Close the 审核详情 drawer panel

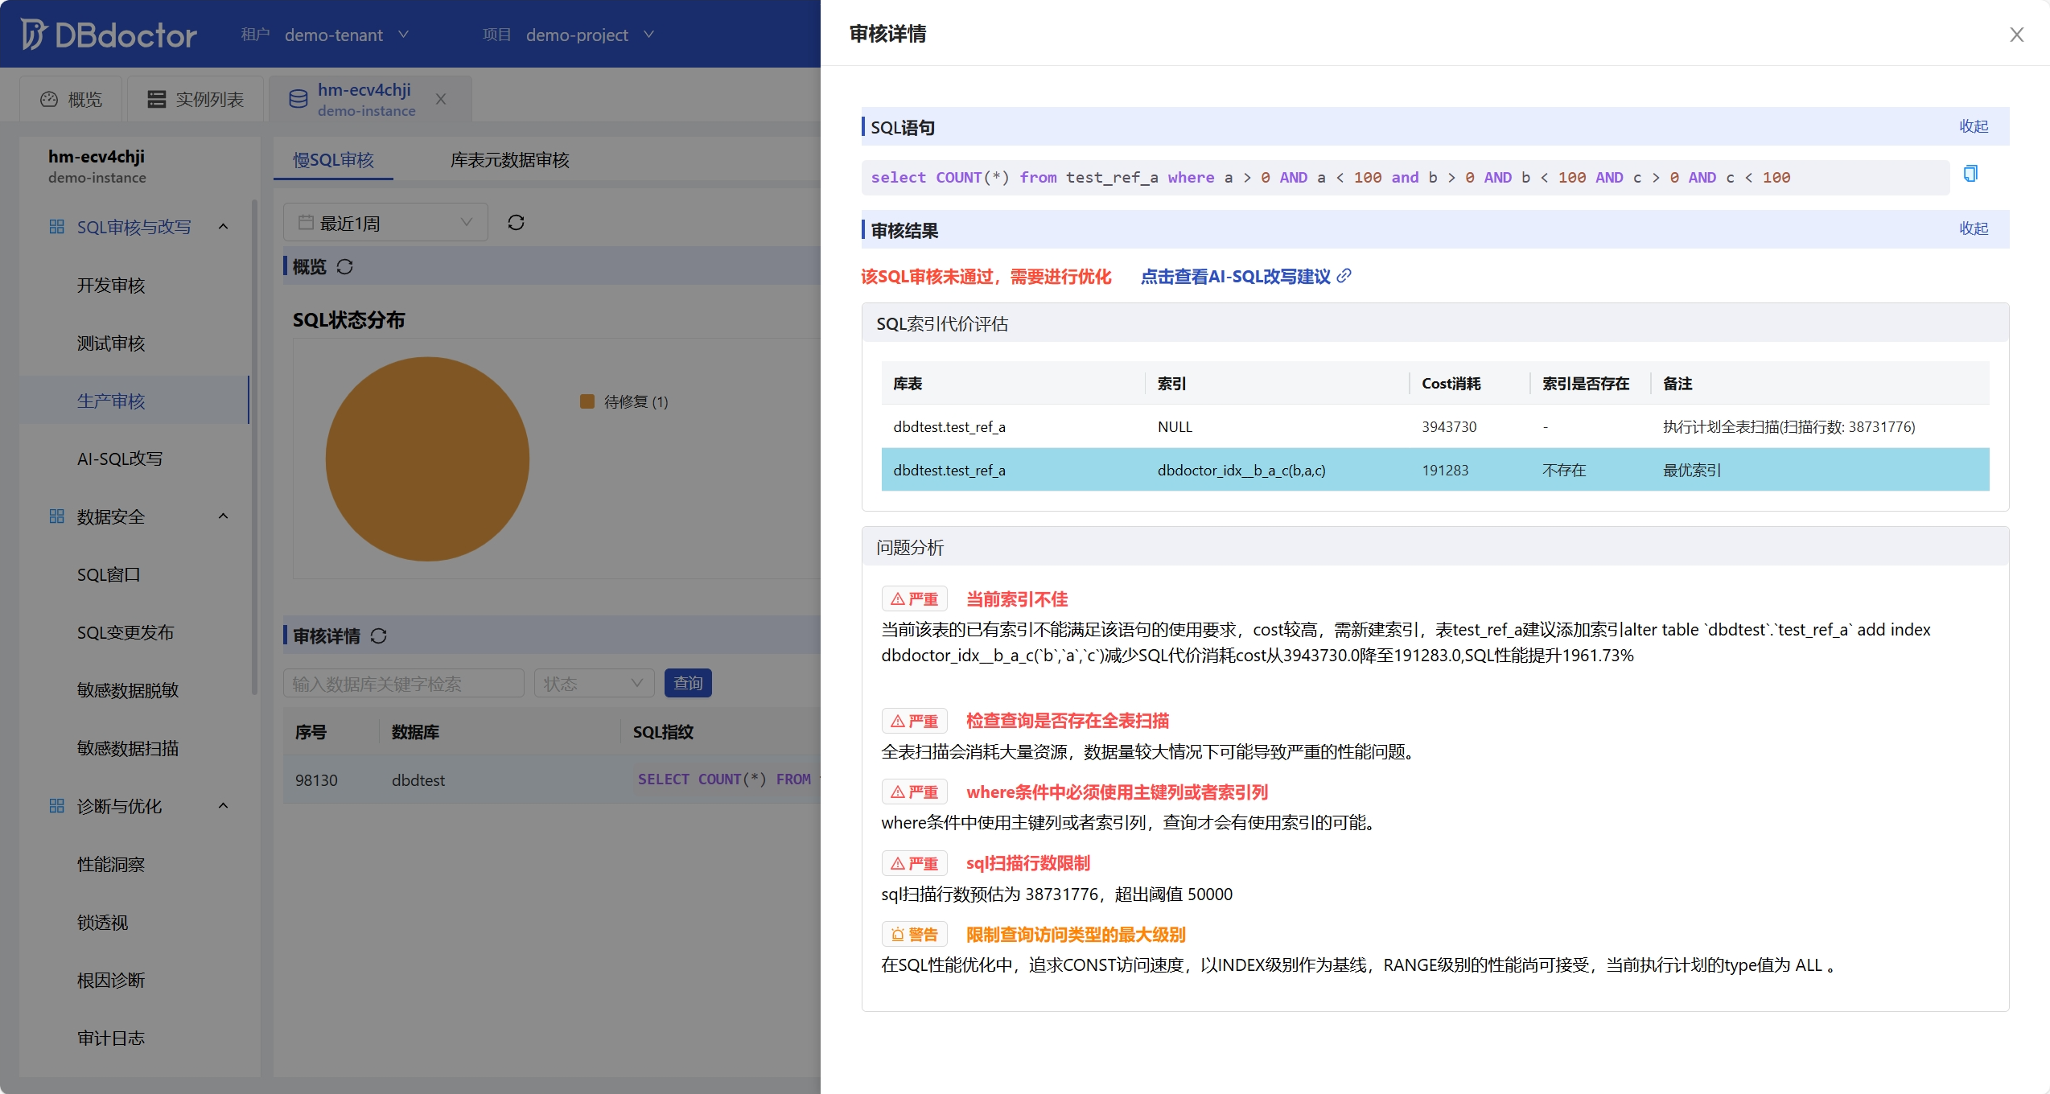(x=2016, y=35)
